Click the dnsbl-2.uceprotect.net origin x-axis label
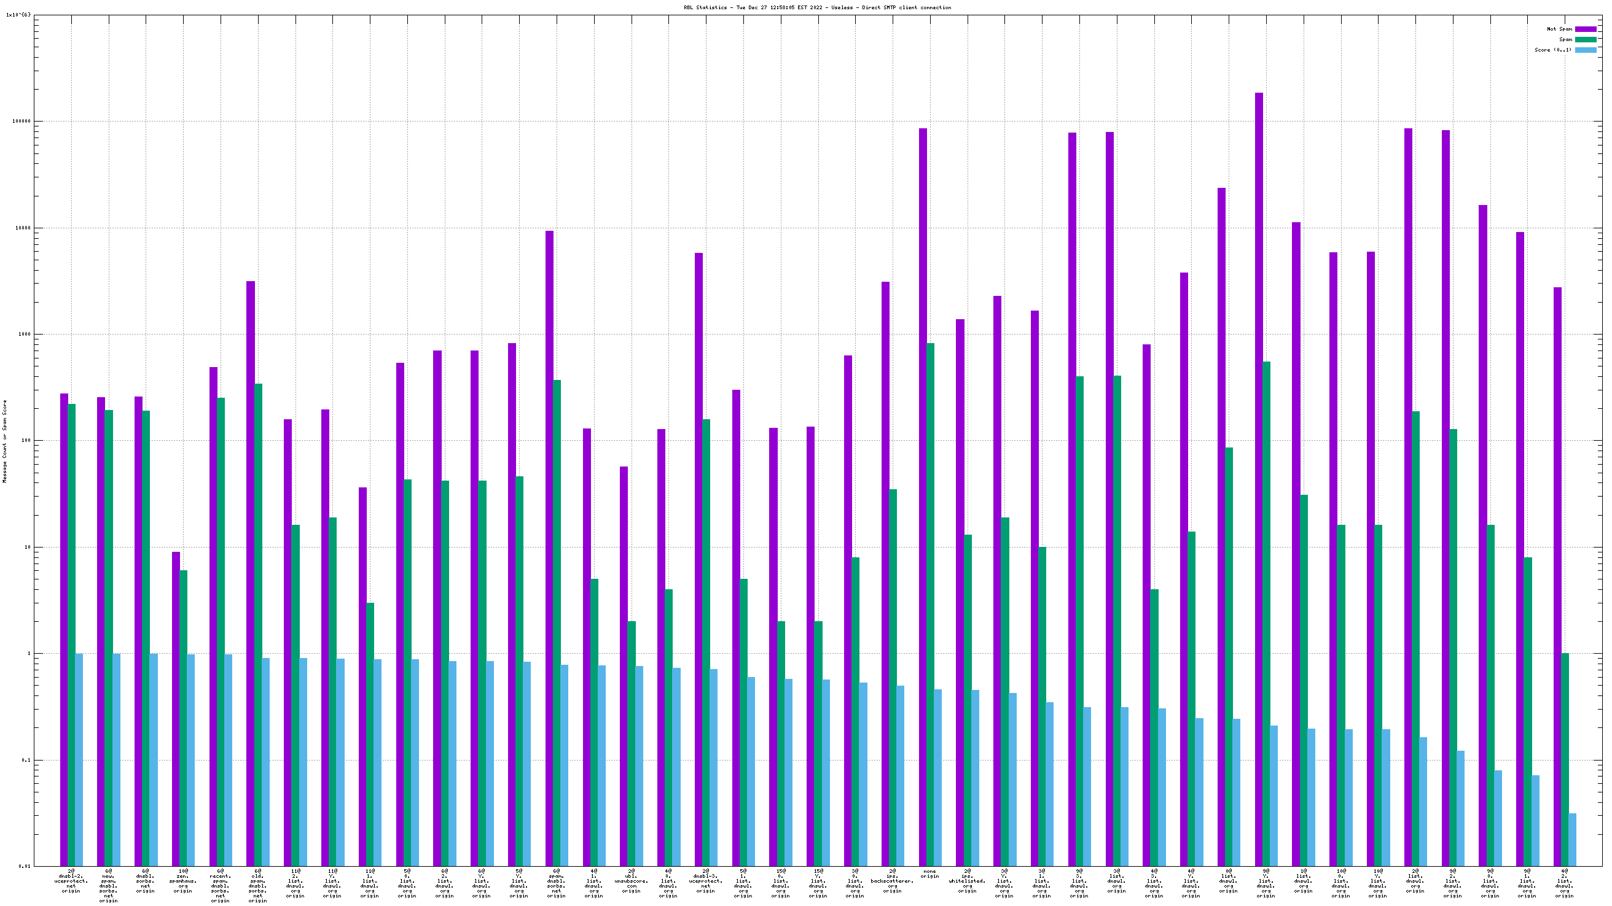Viewport: 1612px width, 906px height. click(x=71, y=881)
